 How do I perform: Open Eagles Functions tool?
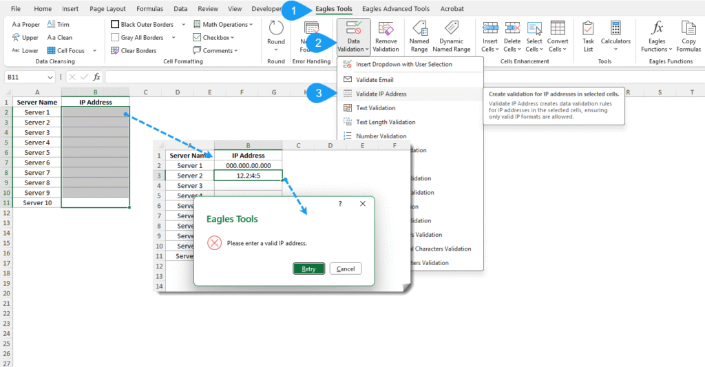pyautogui.click(x=656, y=37)
